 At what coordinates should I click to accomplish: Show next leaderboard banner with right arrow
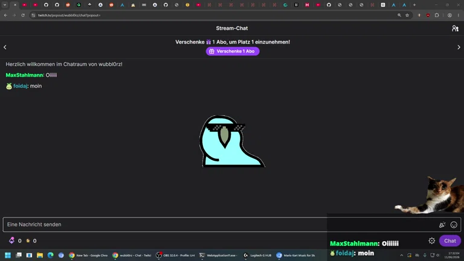tap(459, 47)
